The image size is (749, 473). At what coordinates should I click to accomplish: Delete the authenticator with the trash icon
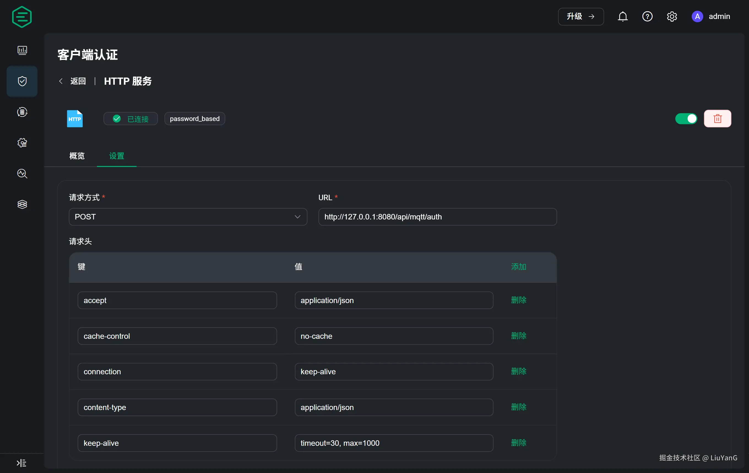tap(717, 119)
